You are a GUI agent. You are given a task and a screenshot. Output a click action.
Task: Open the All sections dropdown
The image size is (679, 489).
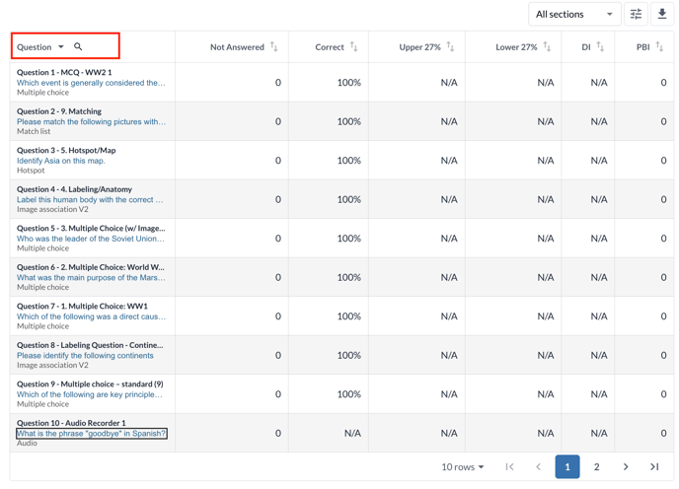[573, 14]
